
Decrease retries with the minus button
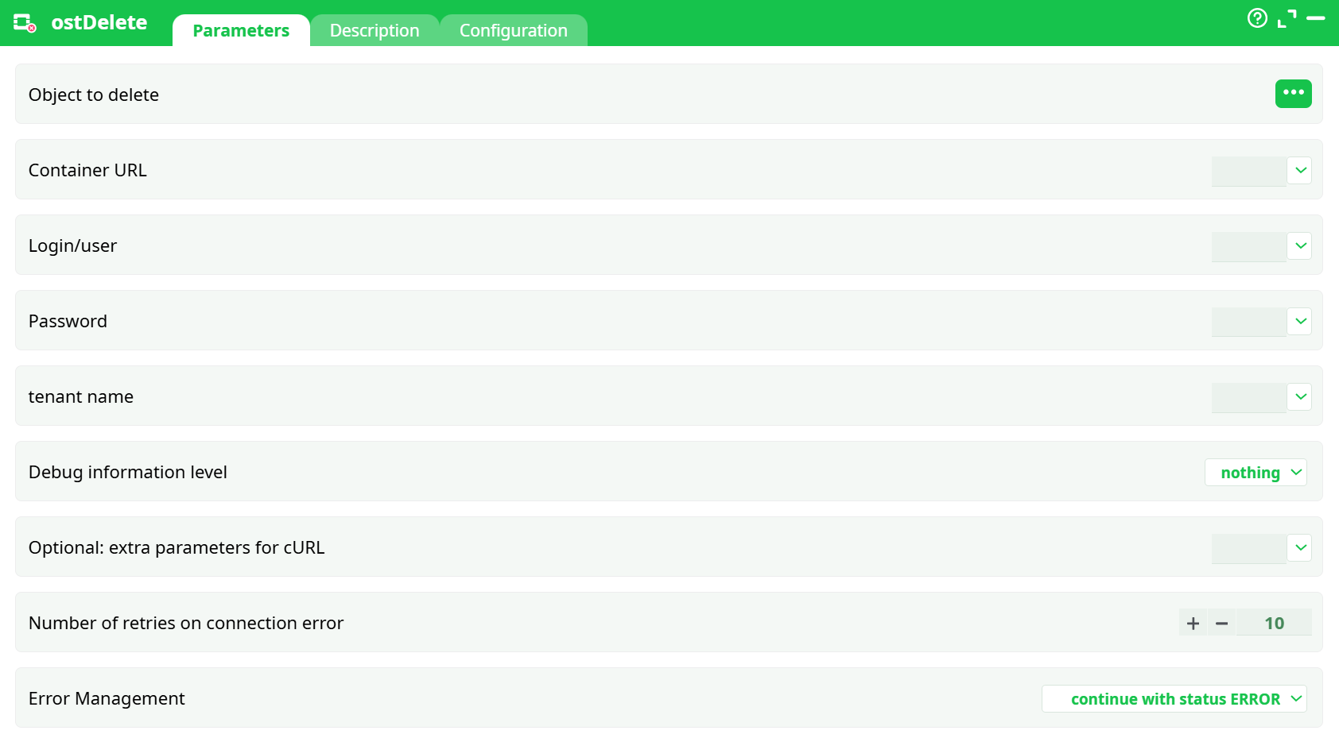tap(1221, 624)
